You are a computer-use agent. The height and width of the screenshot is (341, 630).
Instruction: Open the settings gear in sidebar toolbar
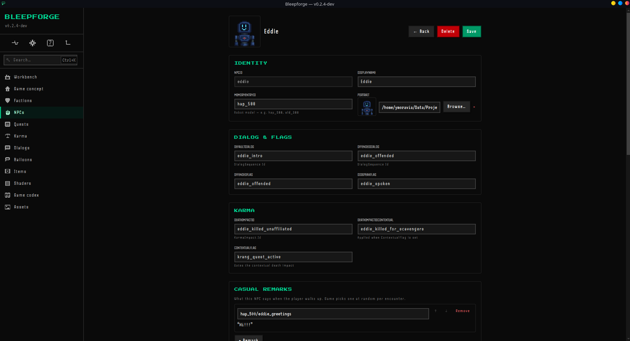pos(33,43)
